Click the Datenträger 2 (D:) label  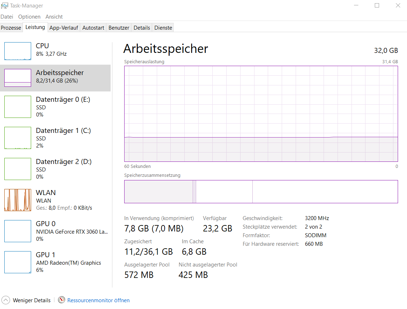64,161
